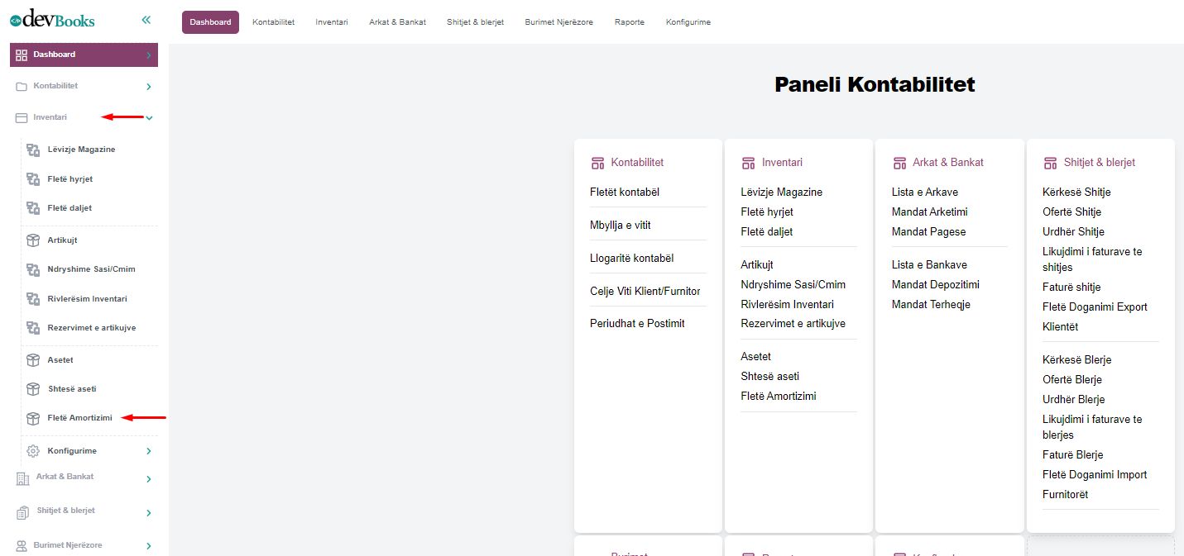The width and height of the screenshot is (1184, 556).
Task: Select Dashboard tab in top bar
Action: click(x=210, y=22)
